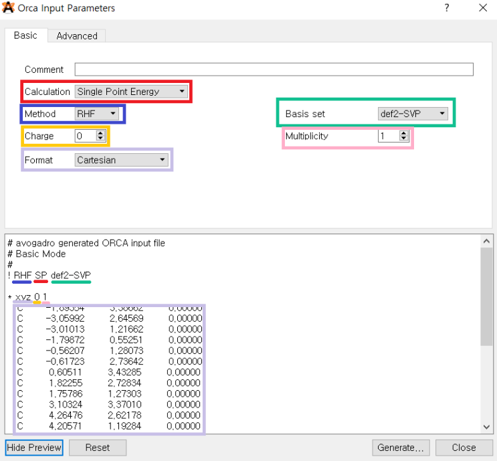The width and height of the screenshot is (497, 461).
Task: Click the help question mark icon
Action: click(x=447, y=7)
